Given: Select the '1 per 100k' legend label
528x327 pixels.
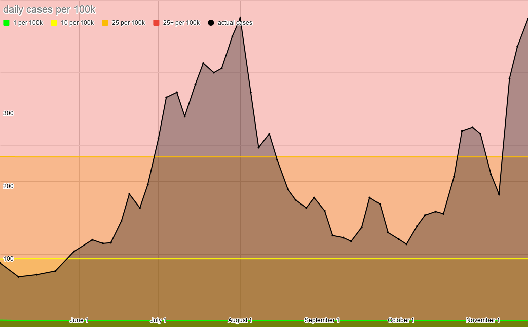Looking at the screenshot, I should 28,23.
